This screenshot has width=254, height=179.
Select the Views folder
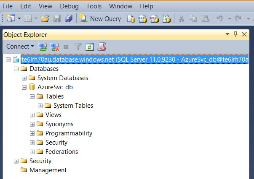click(x=53, y=115)
